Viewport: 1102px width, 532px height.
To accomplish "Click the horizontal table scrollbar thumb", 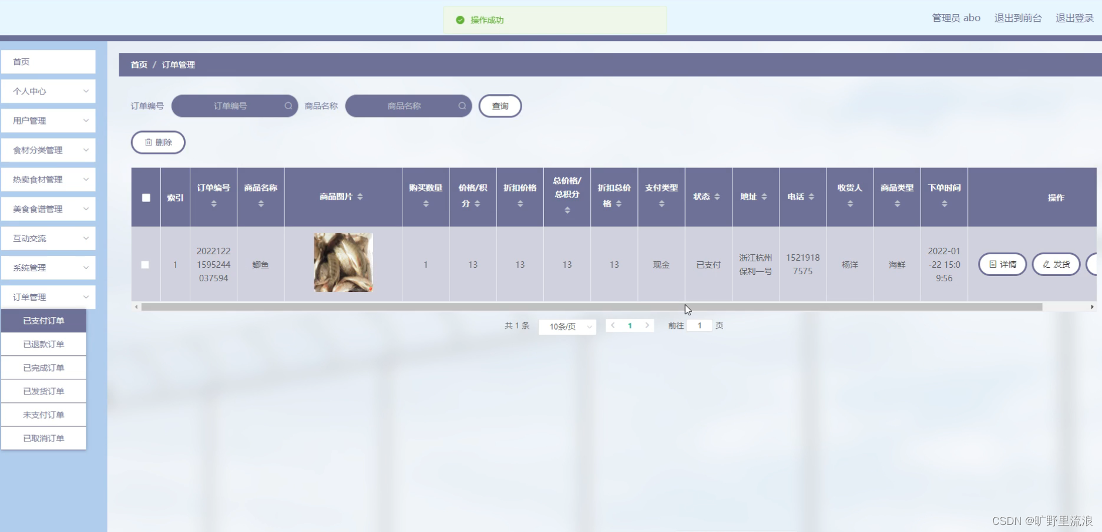I will [x=592, y=307].
